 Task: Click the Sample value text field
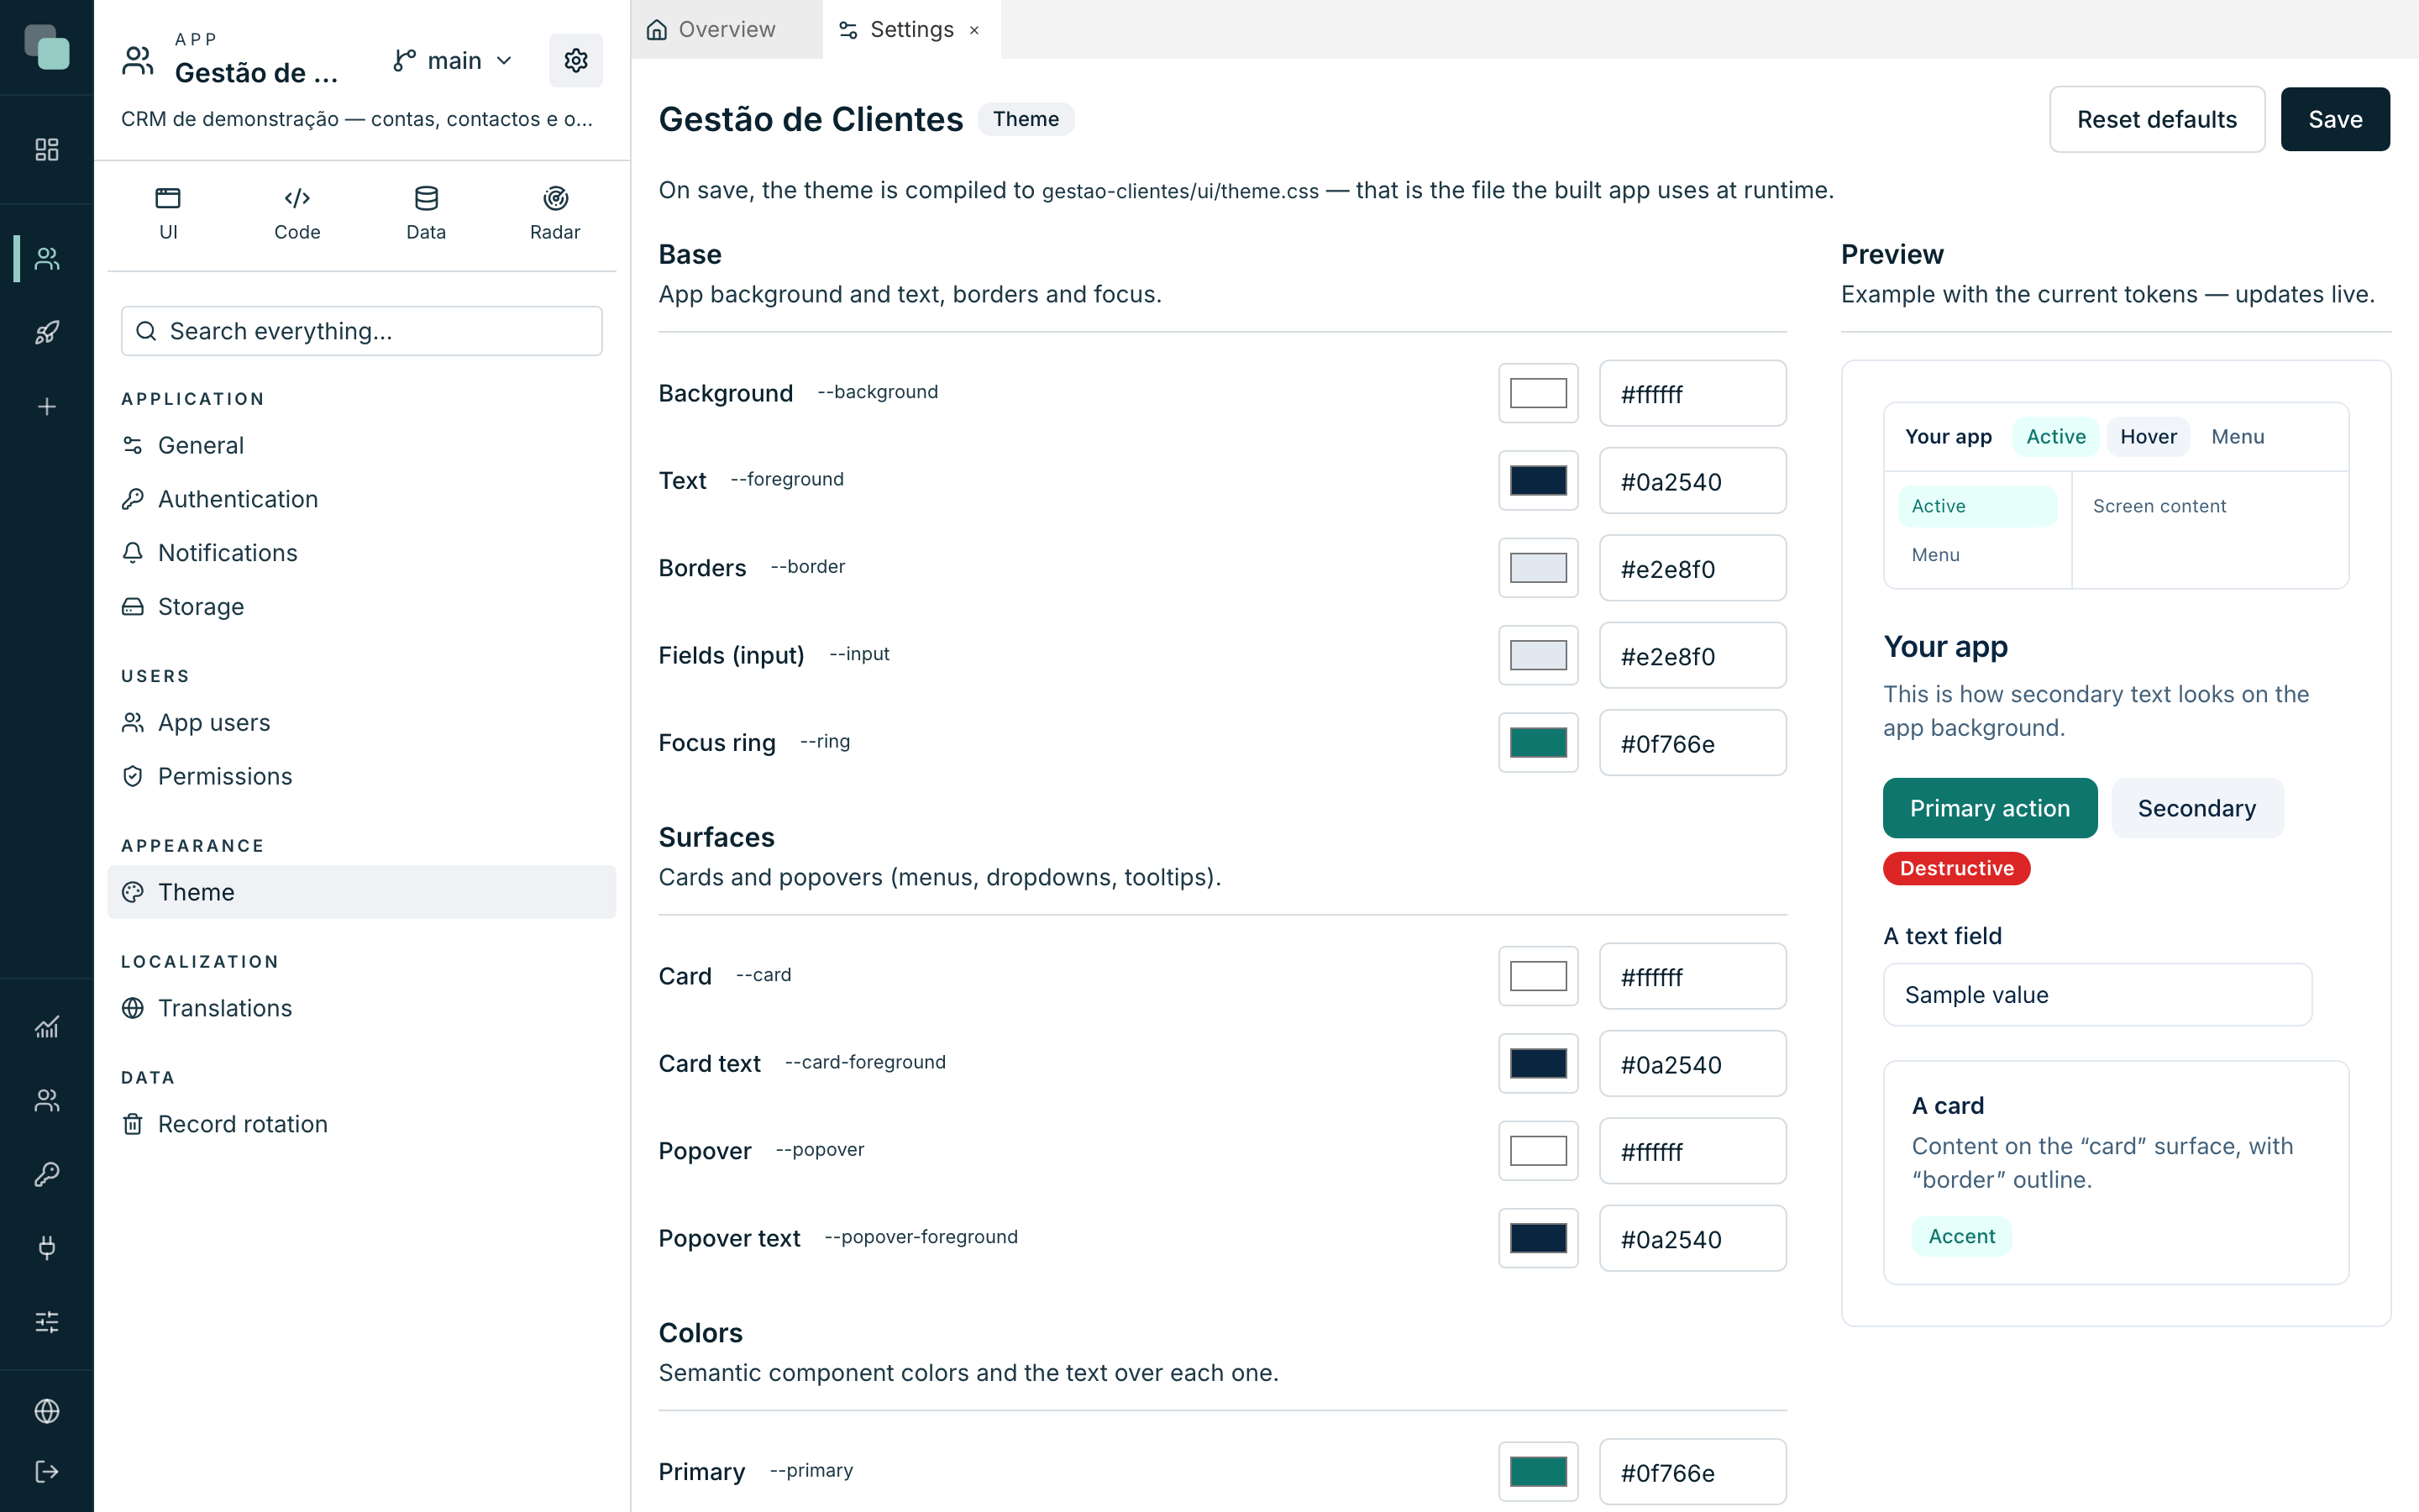point(2097,995)
